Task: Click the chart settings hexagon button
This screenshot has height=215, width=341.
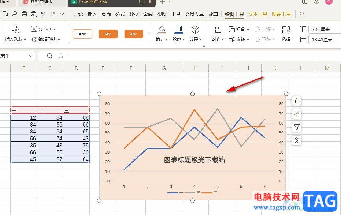Action: coord(297,140)
